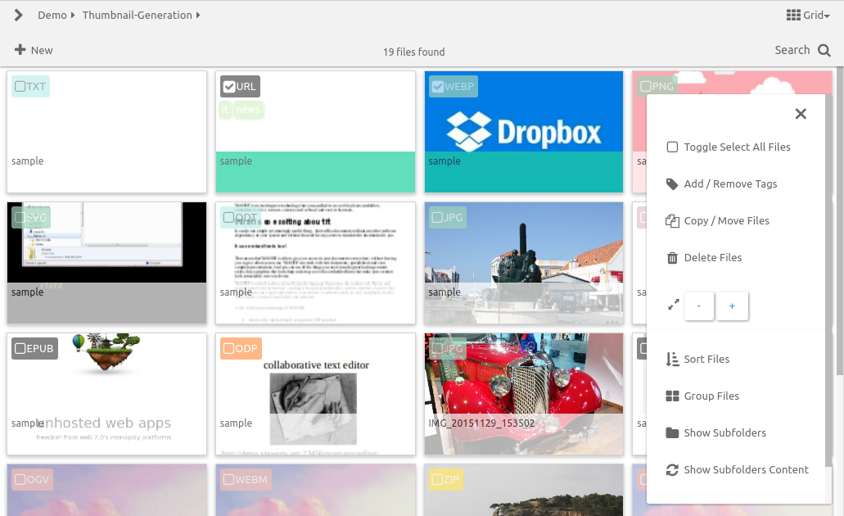Click the Sort Files icon
Screen dimensions: 844x516
pos(672,360)
